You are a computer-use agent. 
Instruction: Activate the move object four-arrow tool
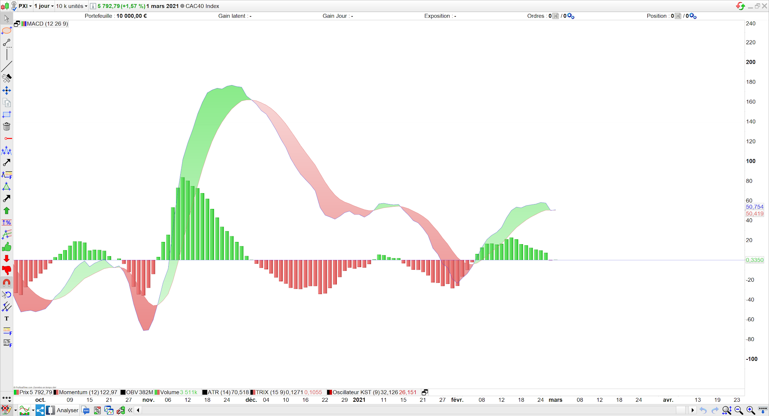6,90
